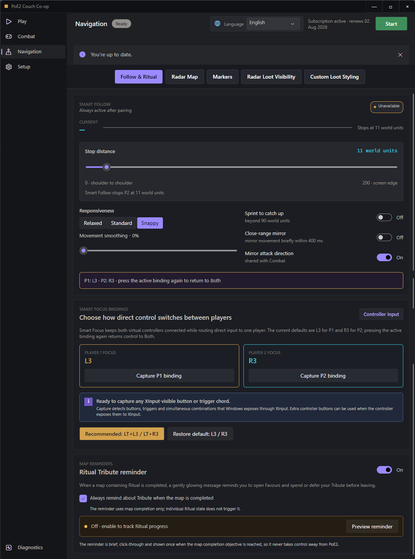Open Setup via gear icon
Viewport: 415px width, 559px height.
9,67
